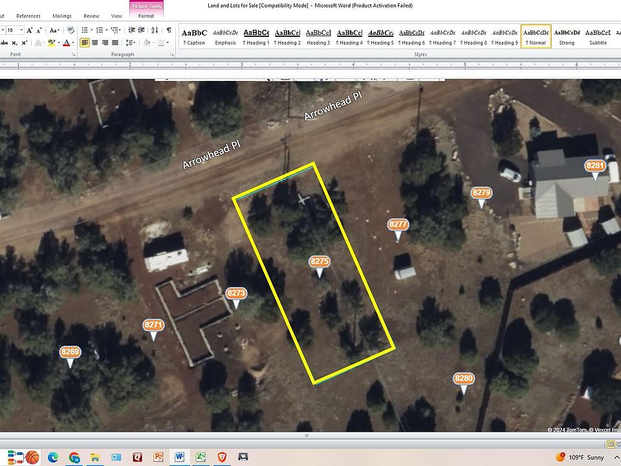Open the Review tab
621x466 pixels.
tap(91, 16)
